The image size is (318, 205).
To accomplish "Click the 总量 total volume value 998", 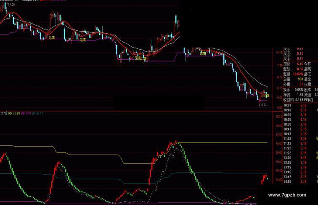I will 300,80.
